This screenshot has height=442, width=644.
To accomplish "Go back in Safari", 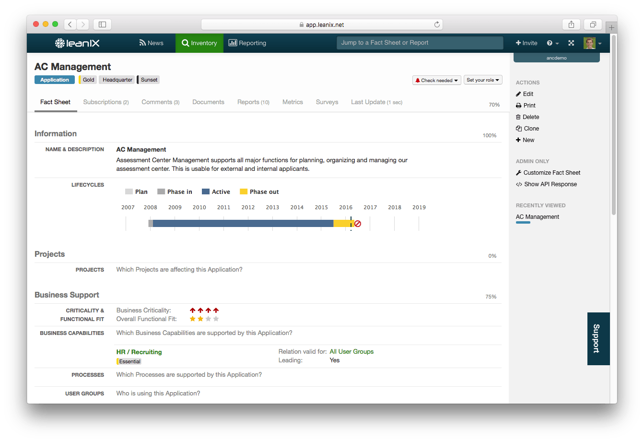I will pyautogui.click(x=70, y=24).
